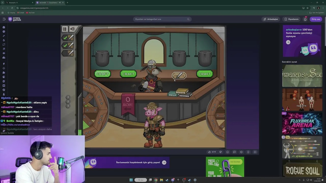Open the YouTube bookmark
326x183 pixels.
[30, 13]
